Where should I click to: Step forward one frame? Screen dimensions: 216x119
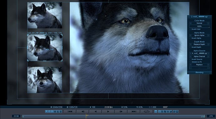(121, 111)
